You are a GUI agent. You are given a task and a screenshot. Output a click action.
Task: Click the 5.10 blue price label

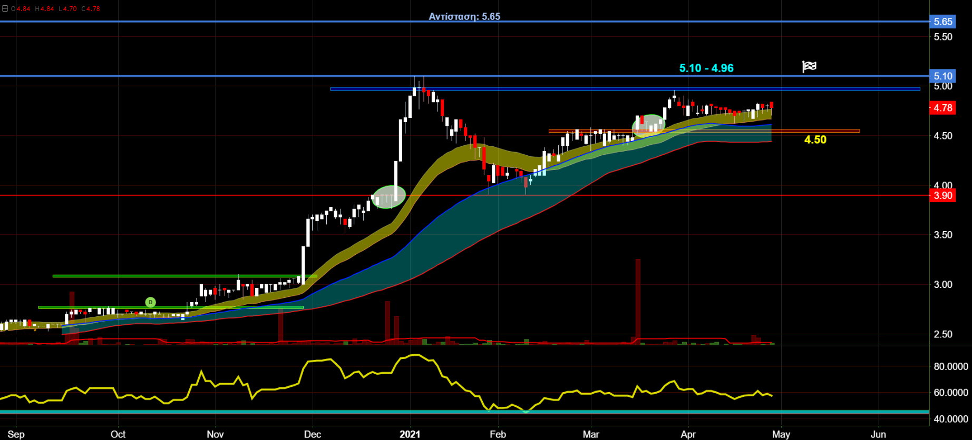click(x=942, y=76)
